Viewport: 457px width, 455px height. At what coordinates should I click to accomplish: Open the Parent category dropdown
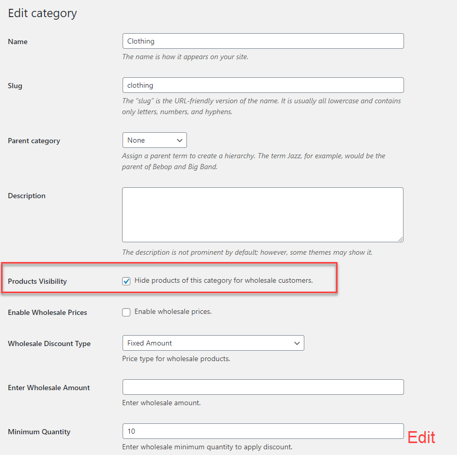154,140
